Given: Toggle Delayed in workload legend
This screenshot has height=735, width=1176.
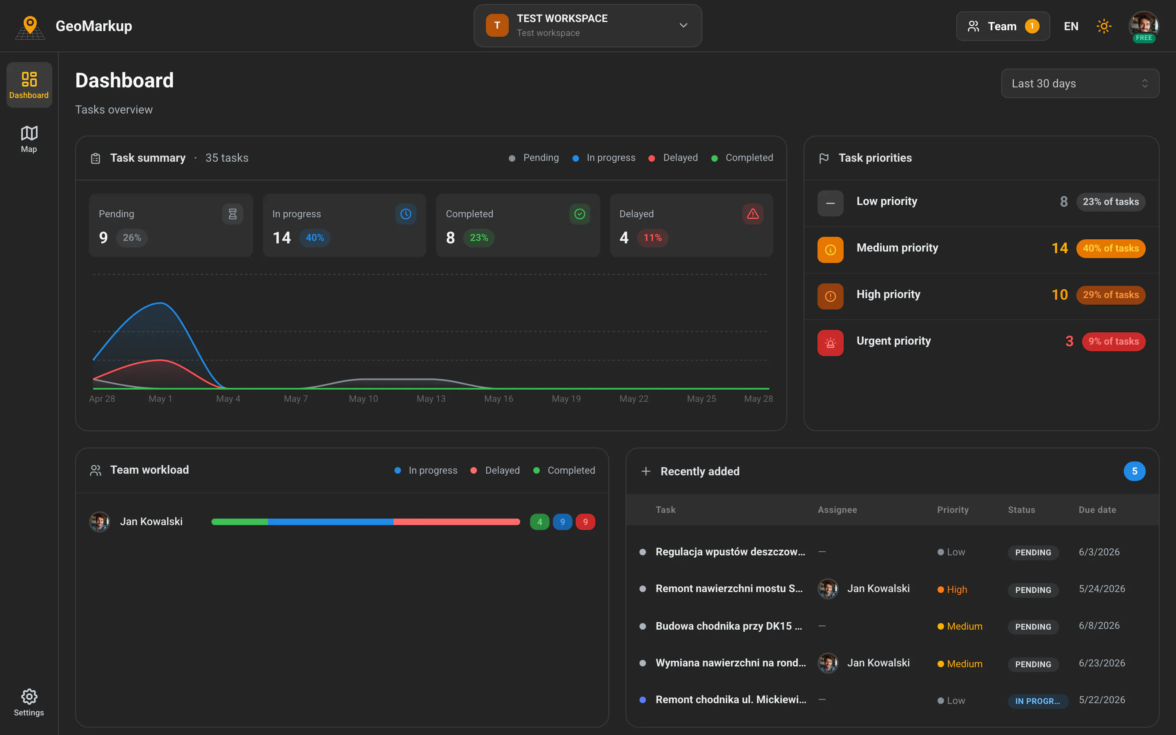Looking at the screenshot, I should point(495,470).
